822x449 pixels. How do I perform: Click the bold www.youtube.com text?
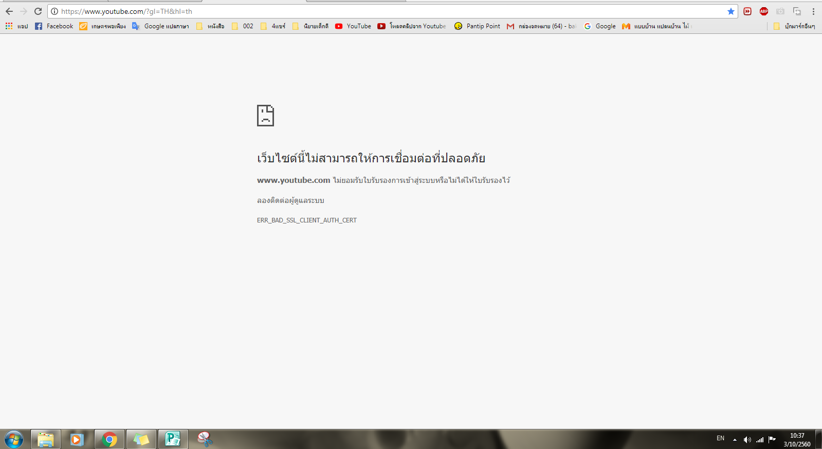point(294,180)
